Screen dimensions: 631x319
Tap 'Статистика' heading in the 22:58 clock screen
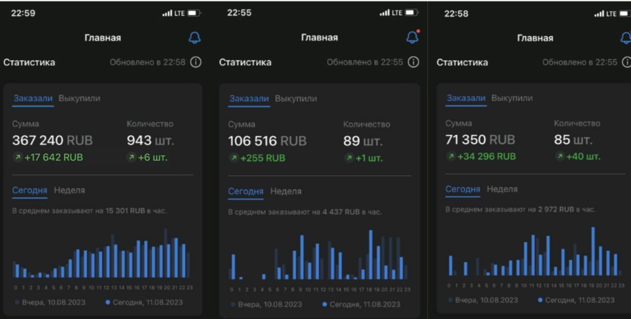462,62
